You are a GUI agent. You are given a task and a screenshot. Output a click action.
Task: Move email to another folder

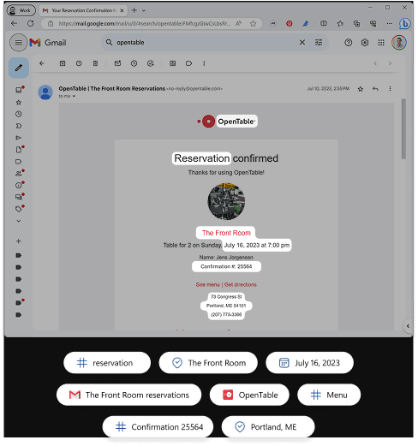pyautogui.click(x=173, y=63)
